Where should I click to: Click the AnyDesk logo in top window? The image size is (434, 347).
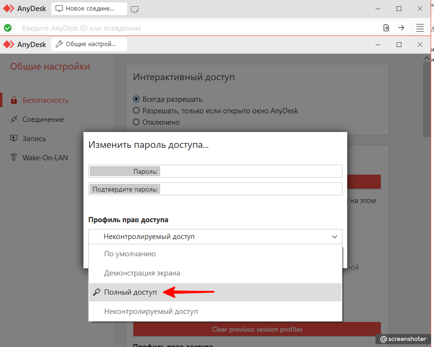pyautogui.click(x=9, y=9)
